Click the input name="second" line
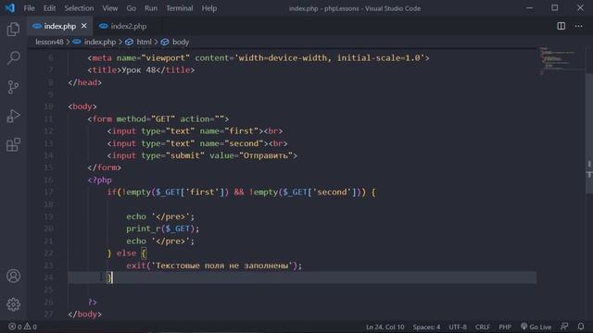593x333 pixels. point(197,143)
